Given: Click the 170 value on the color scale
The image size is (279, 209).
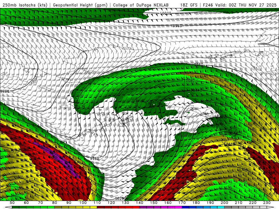Looking at the screenshot, I should pos(182,203).
